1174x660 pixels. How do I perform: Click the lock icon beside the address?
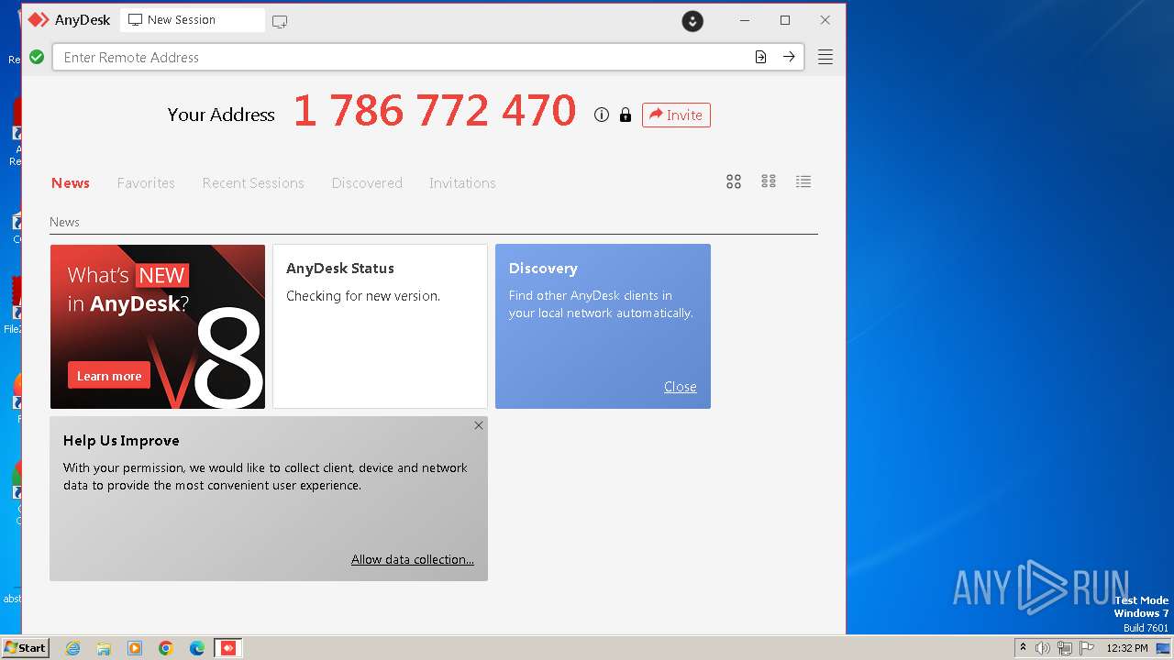coord(626,115)
